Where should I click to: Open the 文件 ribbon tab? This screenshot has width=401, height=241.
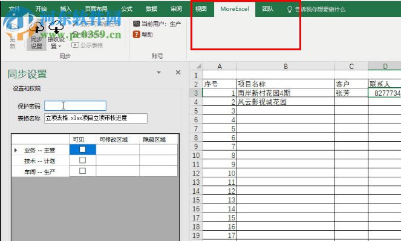pyautogui.click(x=14, y=9)
